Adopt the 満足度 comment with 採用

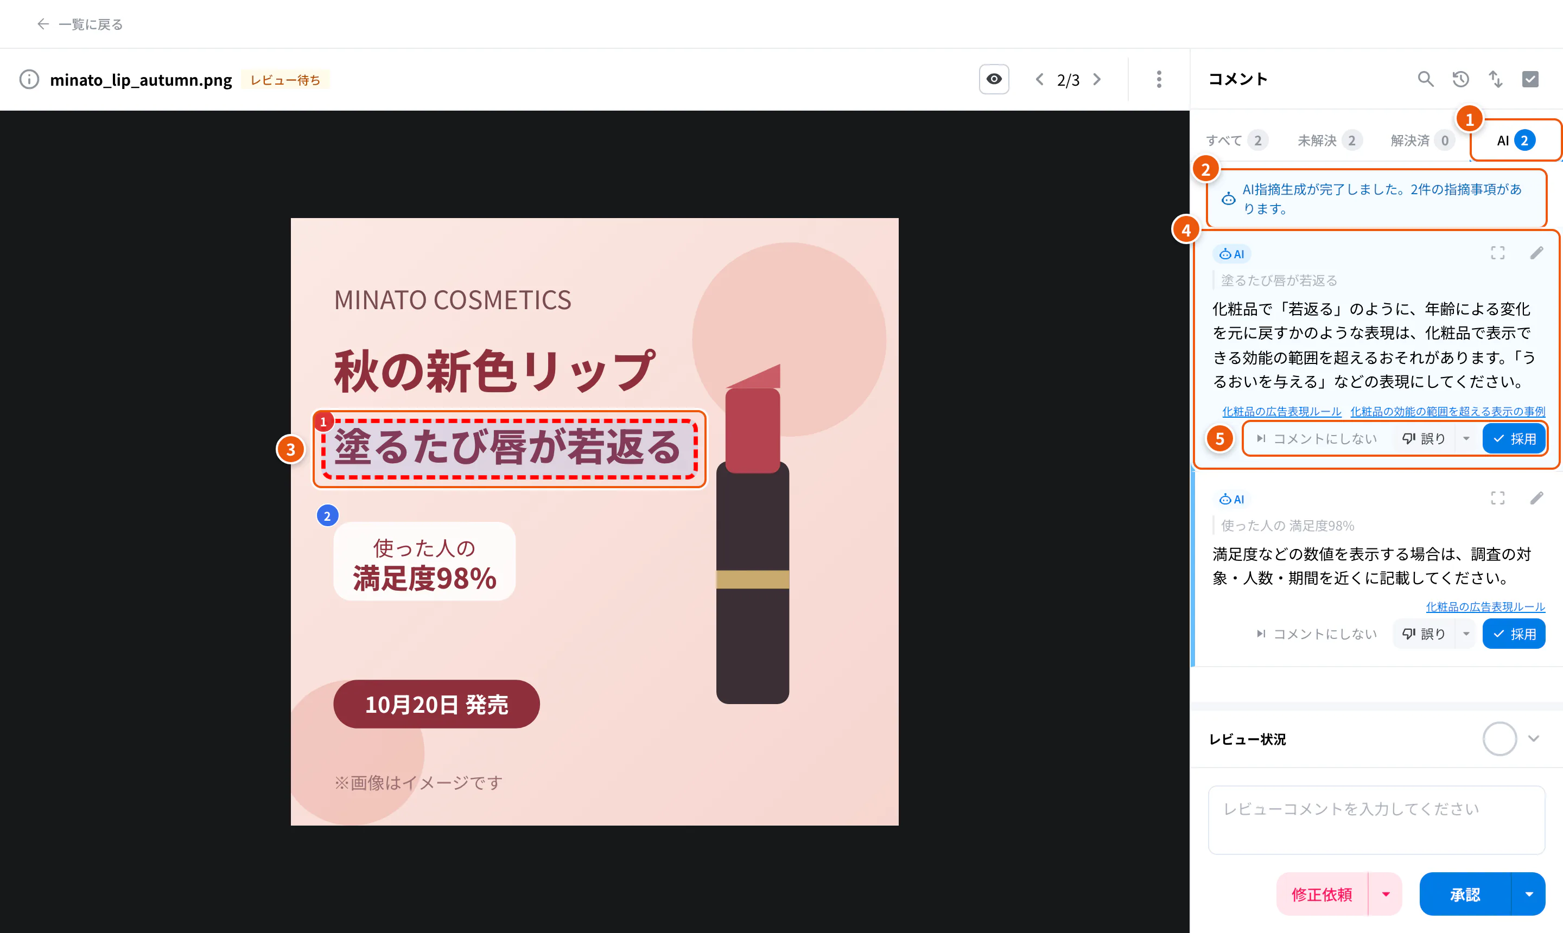(1513, 634)
